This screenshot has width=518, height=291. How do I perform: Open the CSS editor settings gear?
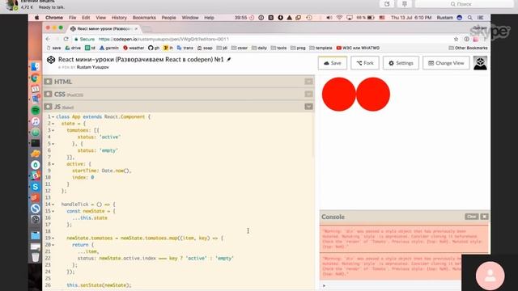tap(49, 95)
